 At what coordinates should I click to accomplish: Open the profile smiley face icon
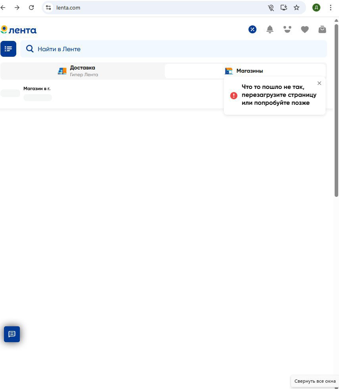click(x=287, y=29)
